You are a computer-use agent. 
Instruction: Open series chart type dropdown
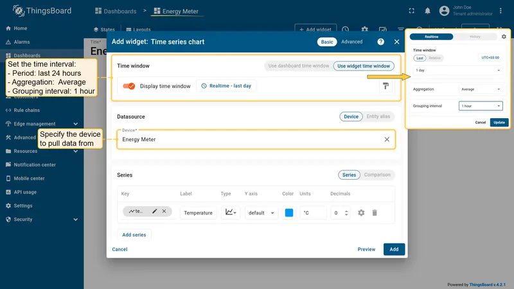231,213
